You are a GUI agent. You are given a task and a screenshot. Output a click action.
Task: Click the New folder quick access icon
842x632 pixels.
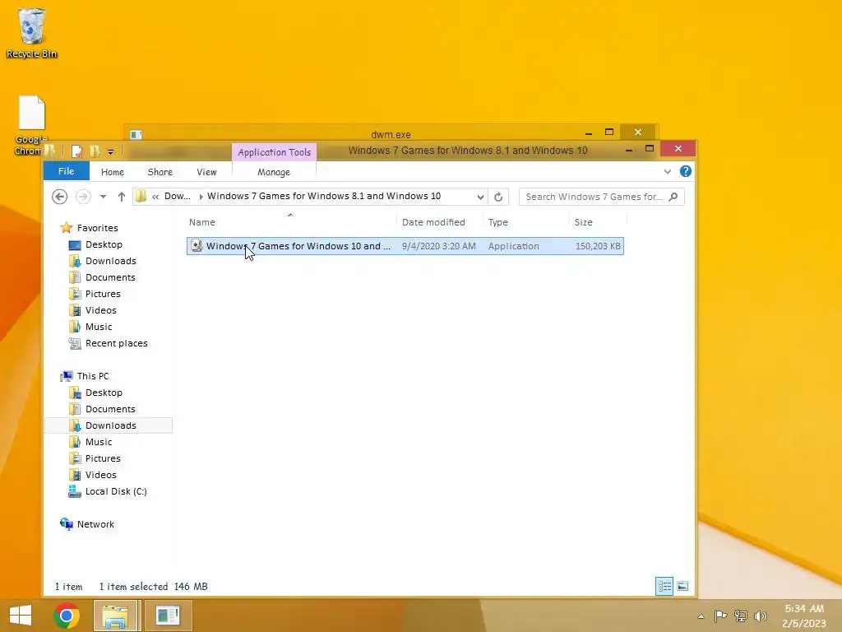[x=95, y=151]
